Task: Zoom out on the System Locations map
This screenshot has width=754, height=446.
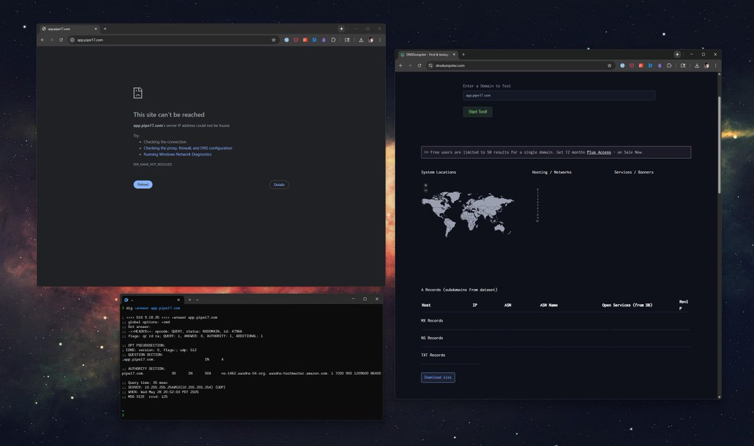Action: (x=426, y=190)
